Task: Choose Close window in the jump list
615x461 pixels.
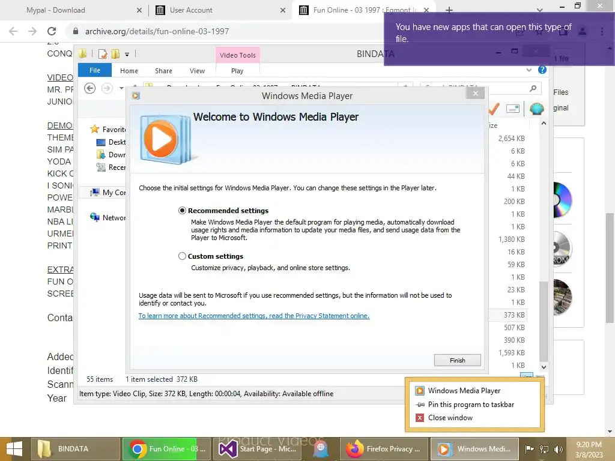Action: pos(450,418)
